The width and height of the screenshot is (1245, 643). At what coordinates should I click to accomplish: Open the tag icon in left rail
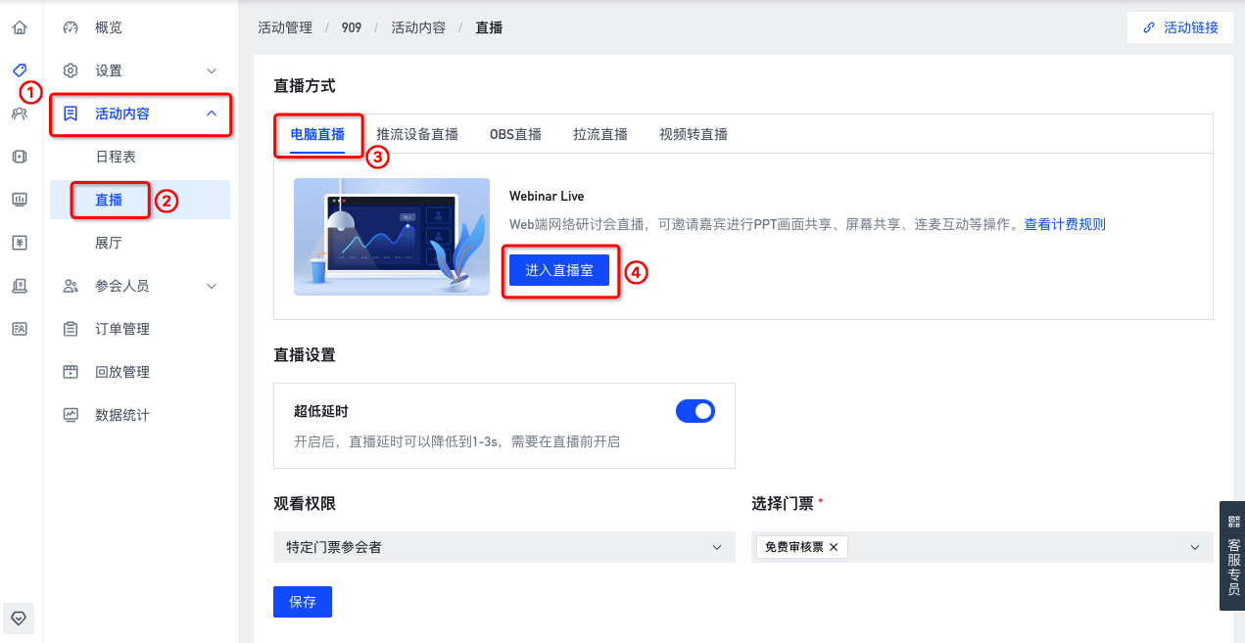coord(20,70)
